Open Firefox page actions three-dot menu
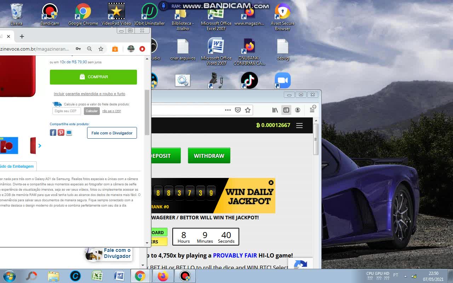This screenshot has height=283, width=453. coord(228,110)
